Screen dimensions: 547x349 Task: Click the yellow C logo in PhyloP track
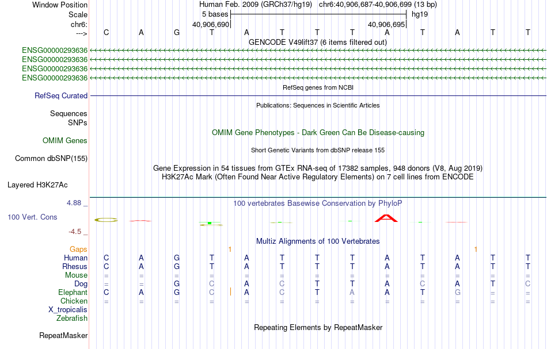pyautogui.click(x=106, y=220)
